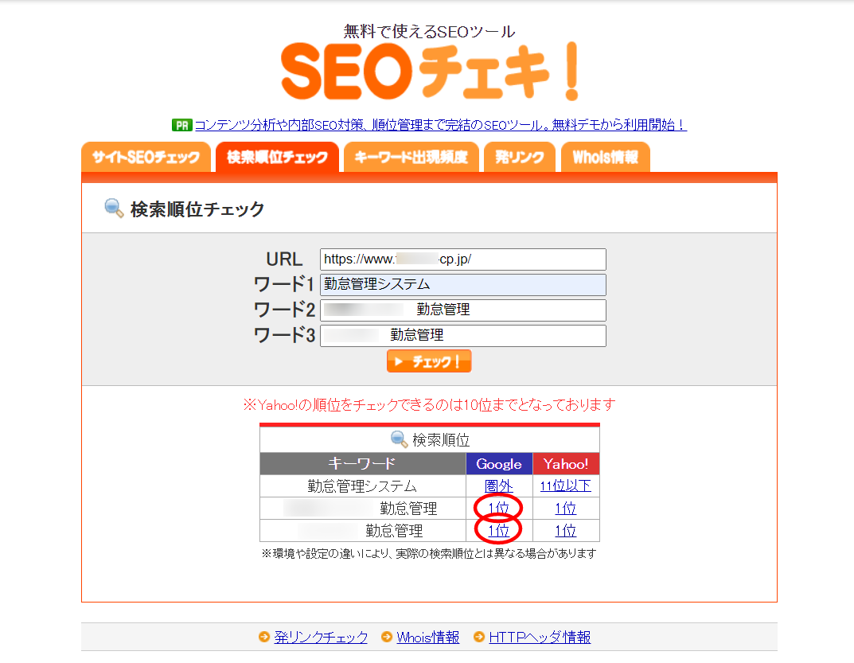Switch to the サイトSEOチェック tab
The height and width of the screenshot is (663, 854).
coord(146,157)
